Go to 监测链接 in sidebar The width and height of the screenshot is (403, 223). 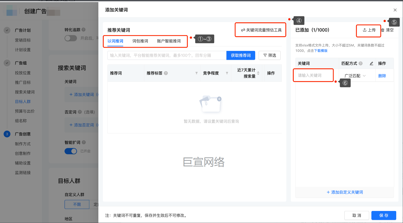23,173
